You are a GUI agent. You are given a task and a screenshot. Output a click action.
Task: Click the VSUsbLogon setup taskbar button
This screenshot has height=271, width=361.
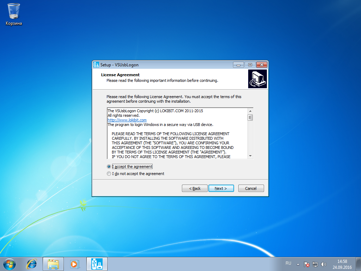pos(97,264)
